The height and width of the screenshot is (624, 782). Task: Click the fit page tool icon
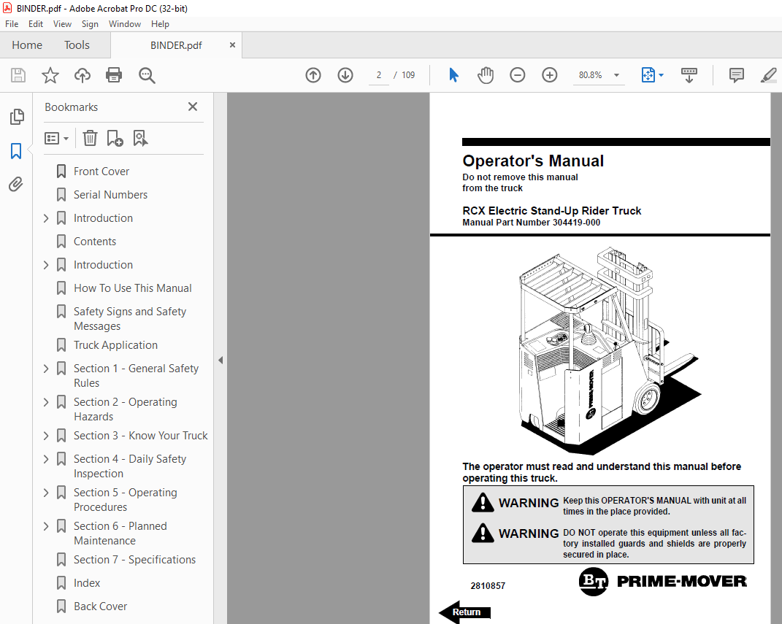[648, 75]
